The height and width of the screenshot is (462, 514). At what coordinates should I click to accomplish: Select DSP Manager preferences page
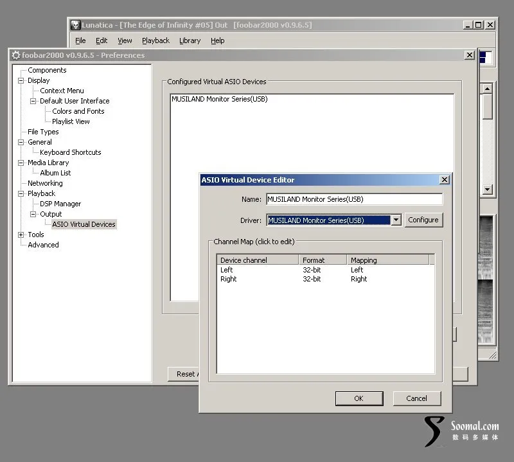[x=60, y=204]
